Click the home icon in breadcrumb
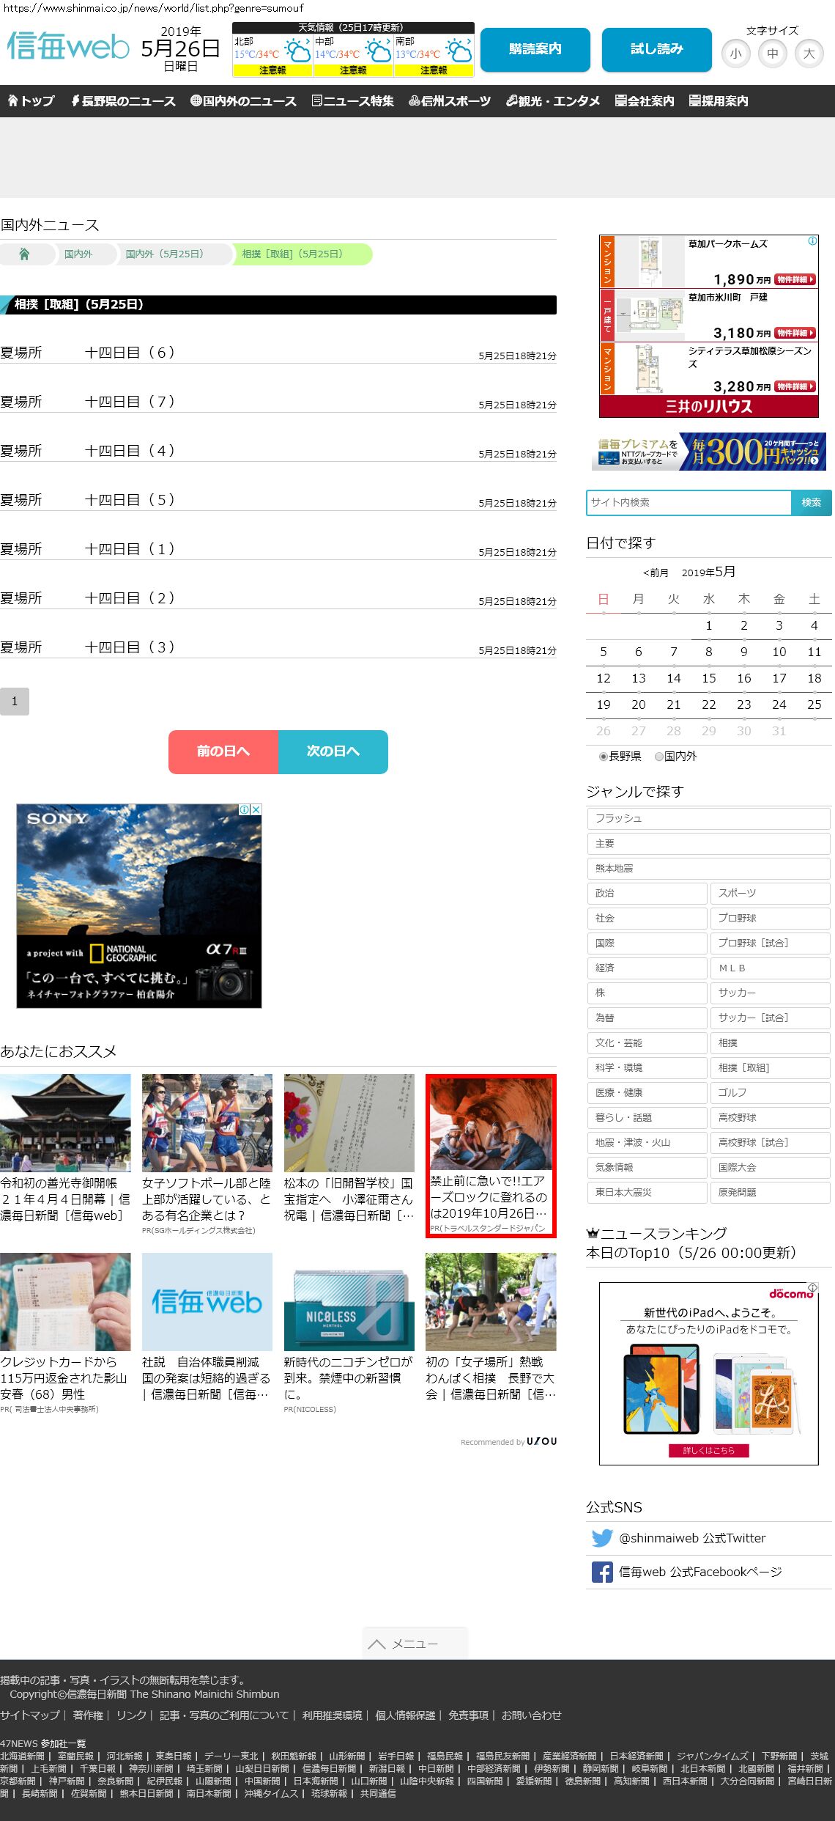The image size is (835, 1821). coord(24,254)
